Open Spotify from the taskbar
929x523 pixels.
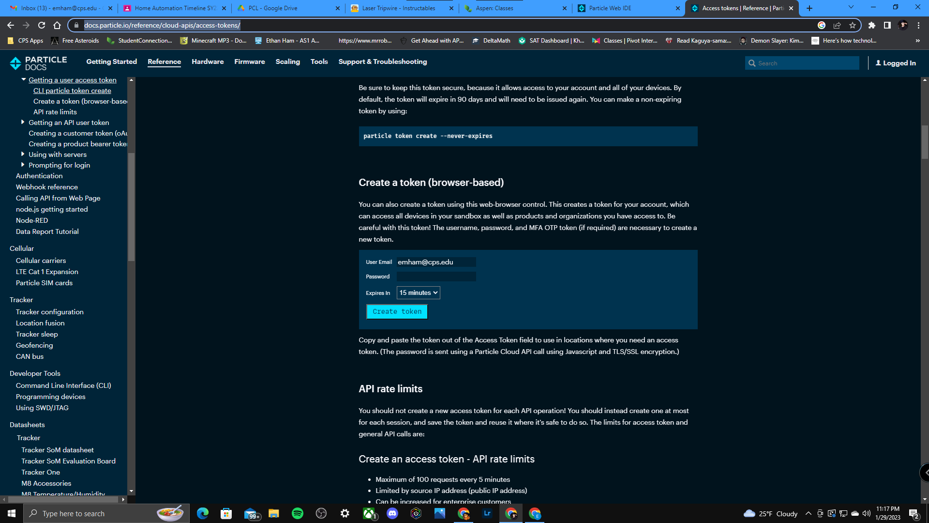coord(297,514)
